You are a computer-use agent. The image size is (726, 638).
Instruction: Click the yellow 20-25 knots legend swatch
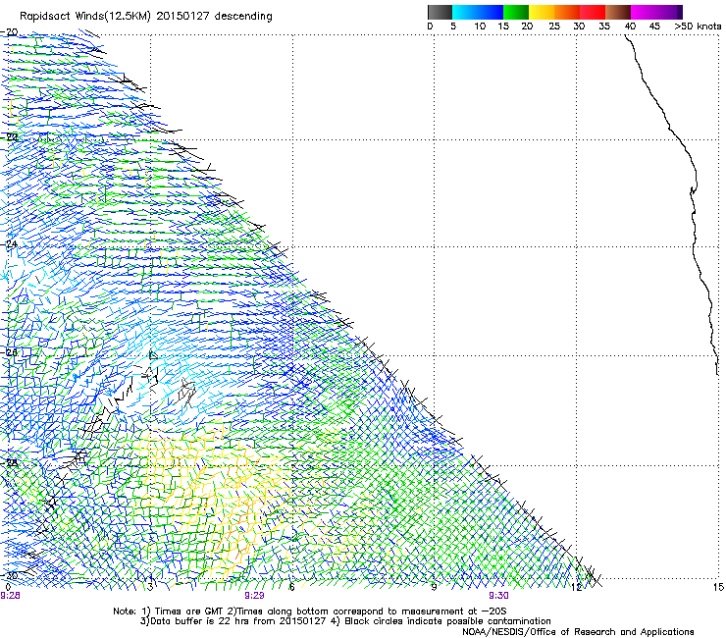pos(542,12)
